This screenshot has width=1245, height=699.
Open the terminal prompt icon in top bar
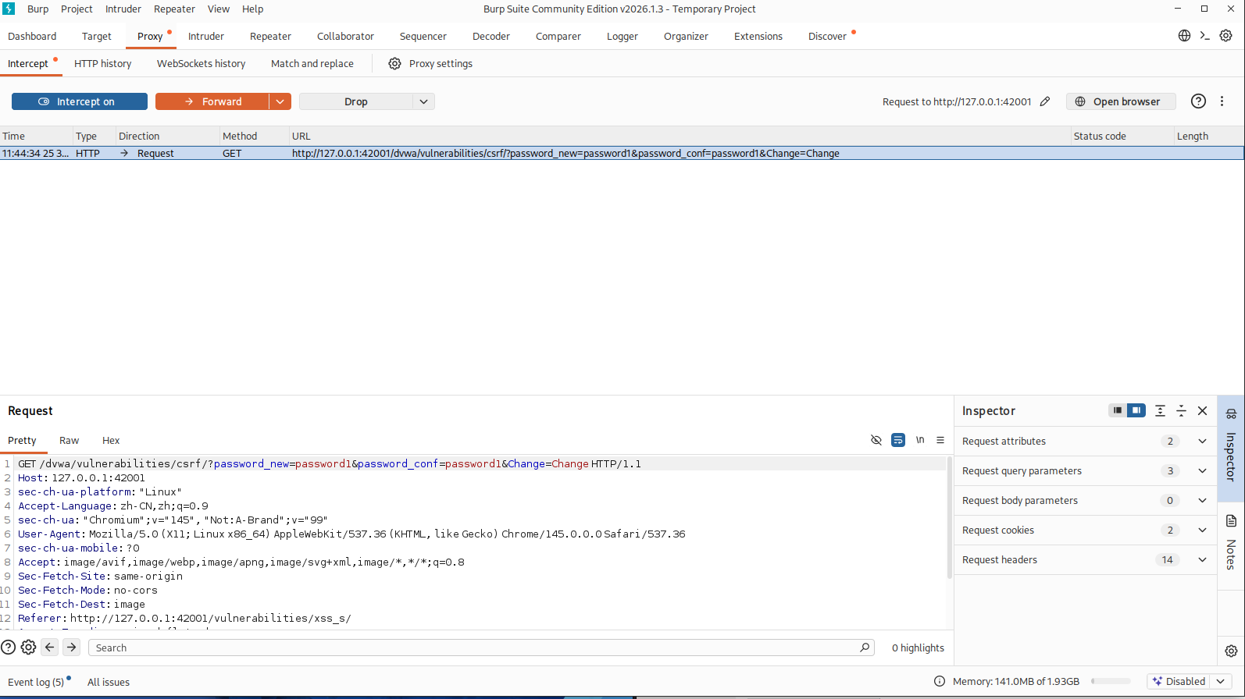tap(1205, 36)
